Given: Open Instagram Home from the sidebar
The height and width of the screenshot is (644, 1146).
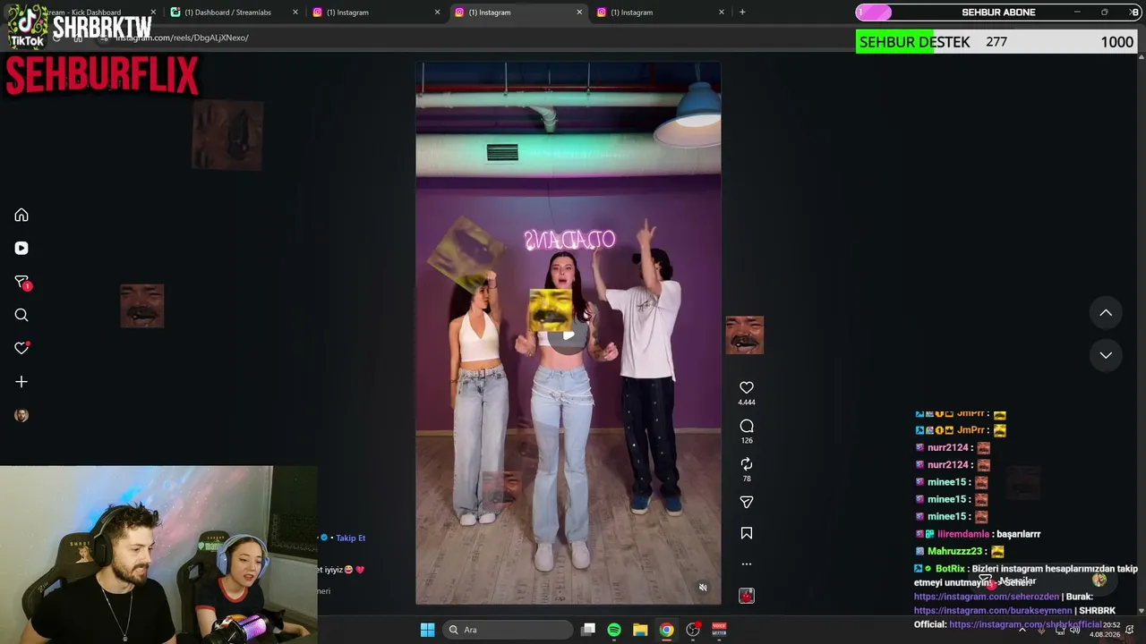Looking at the screenshot, I should coord(21,215).
